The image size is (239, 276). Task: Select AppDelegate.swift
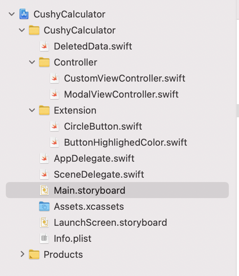[94, 158]
